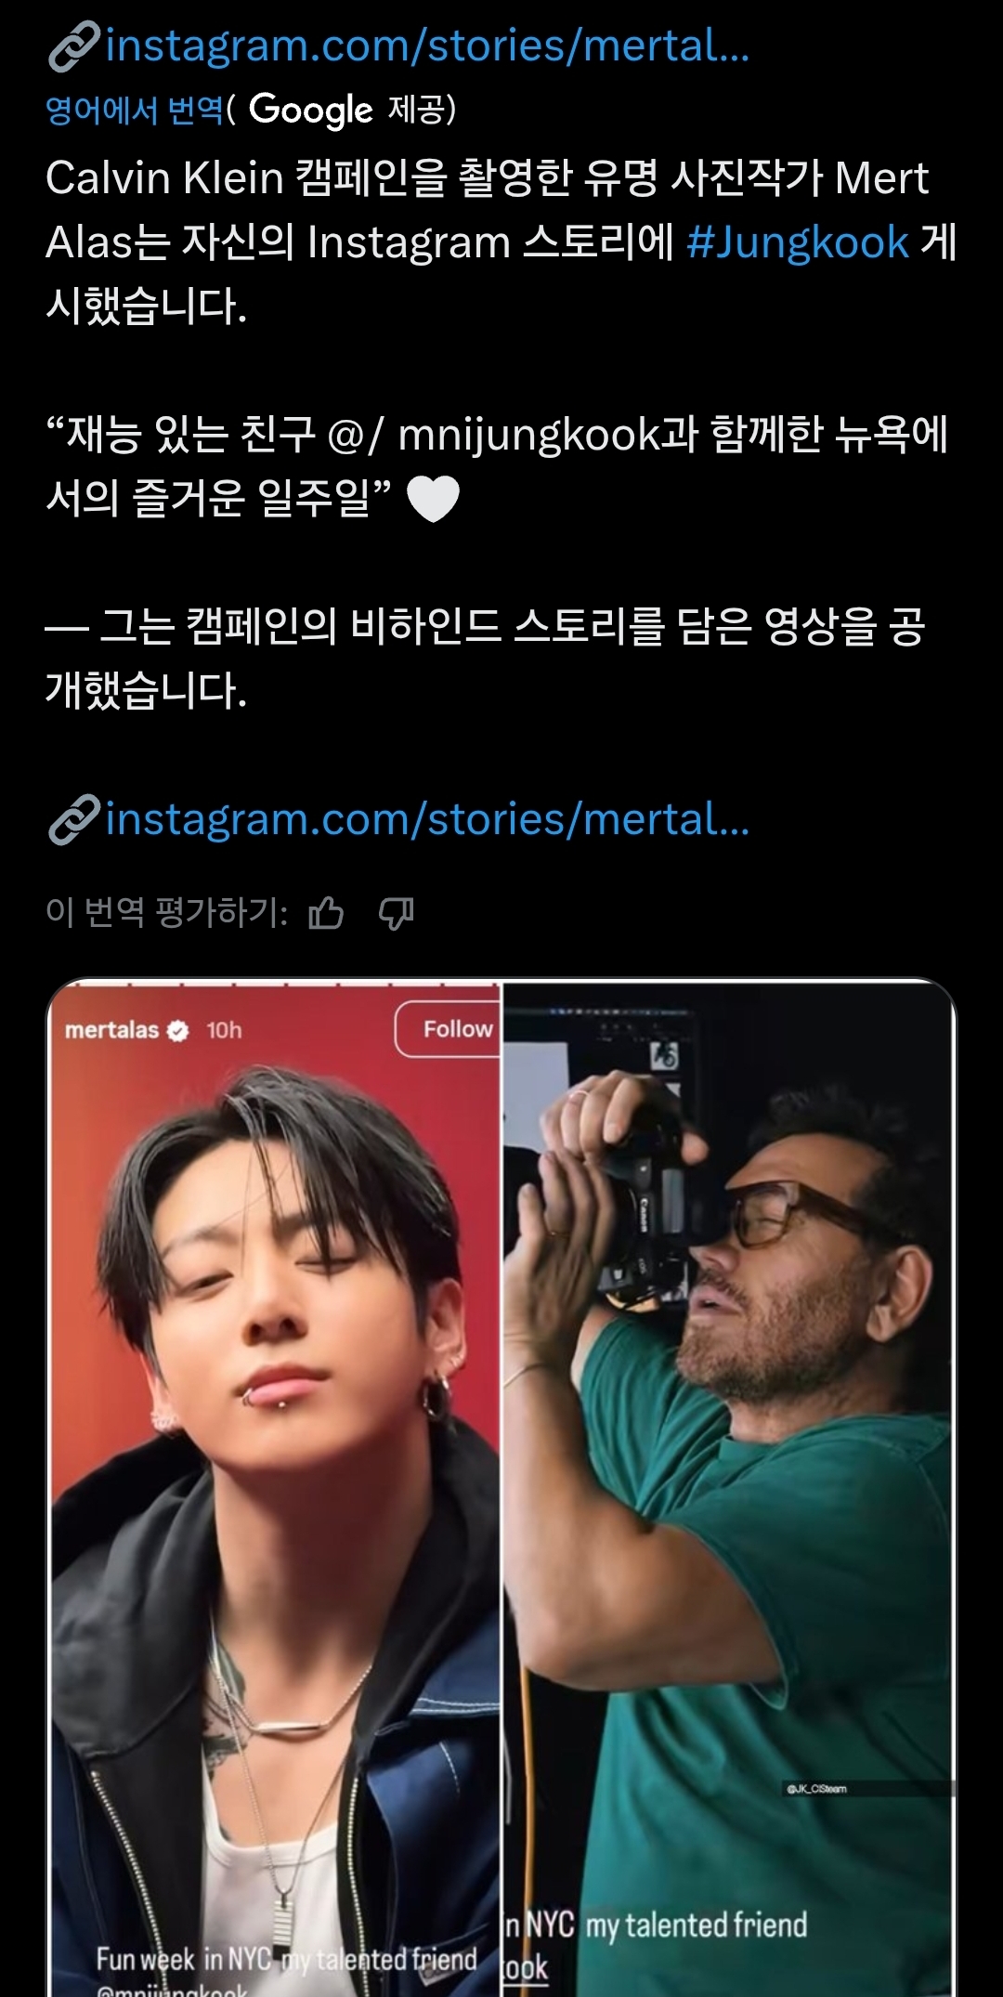This screenshot has width=1003, height=1997.
Task: Tap the white heart emoji in the post
Action: (434, 499)
